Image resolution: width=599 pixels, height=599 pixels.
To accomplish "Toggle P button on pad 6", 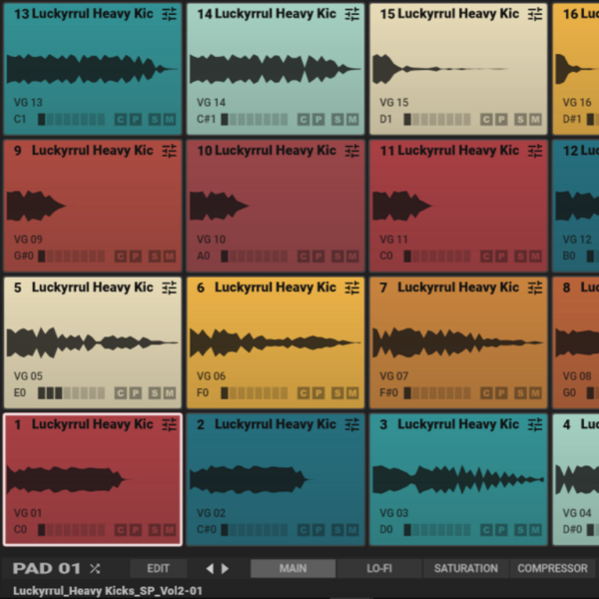I will (318, 392).
